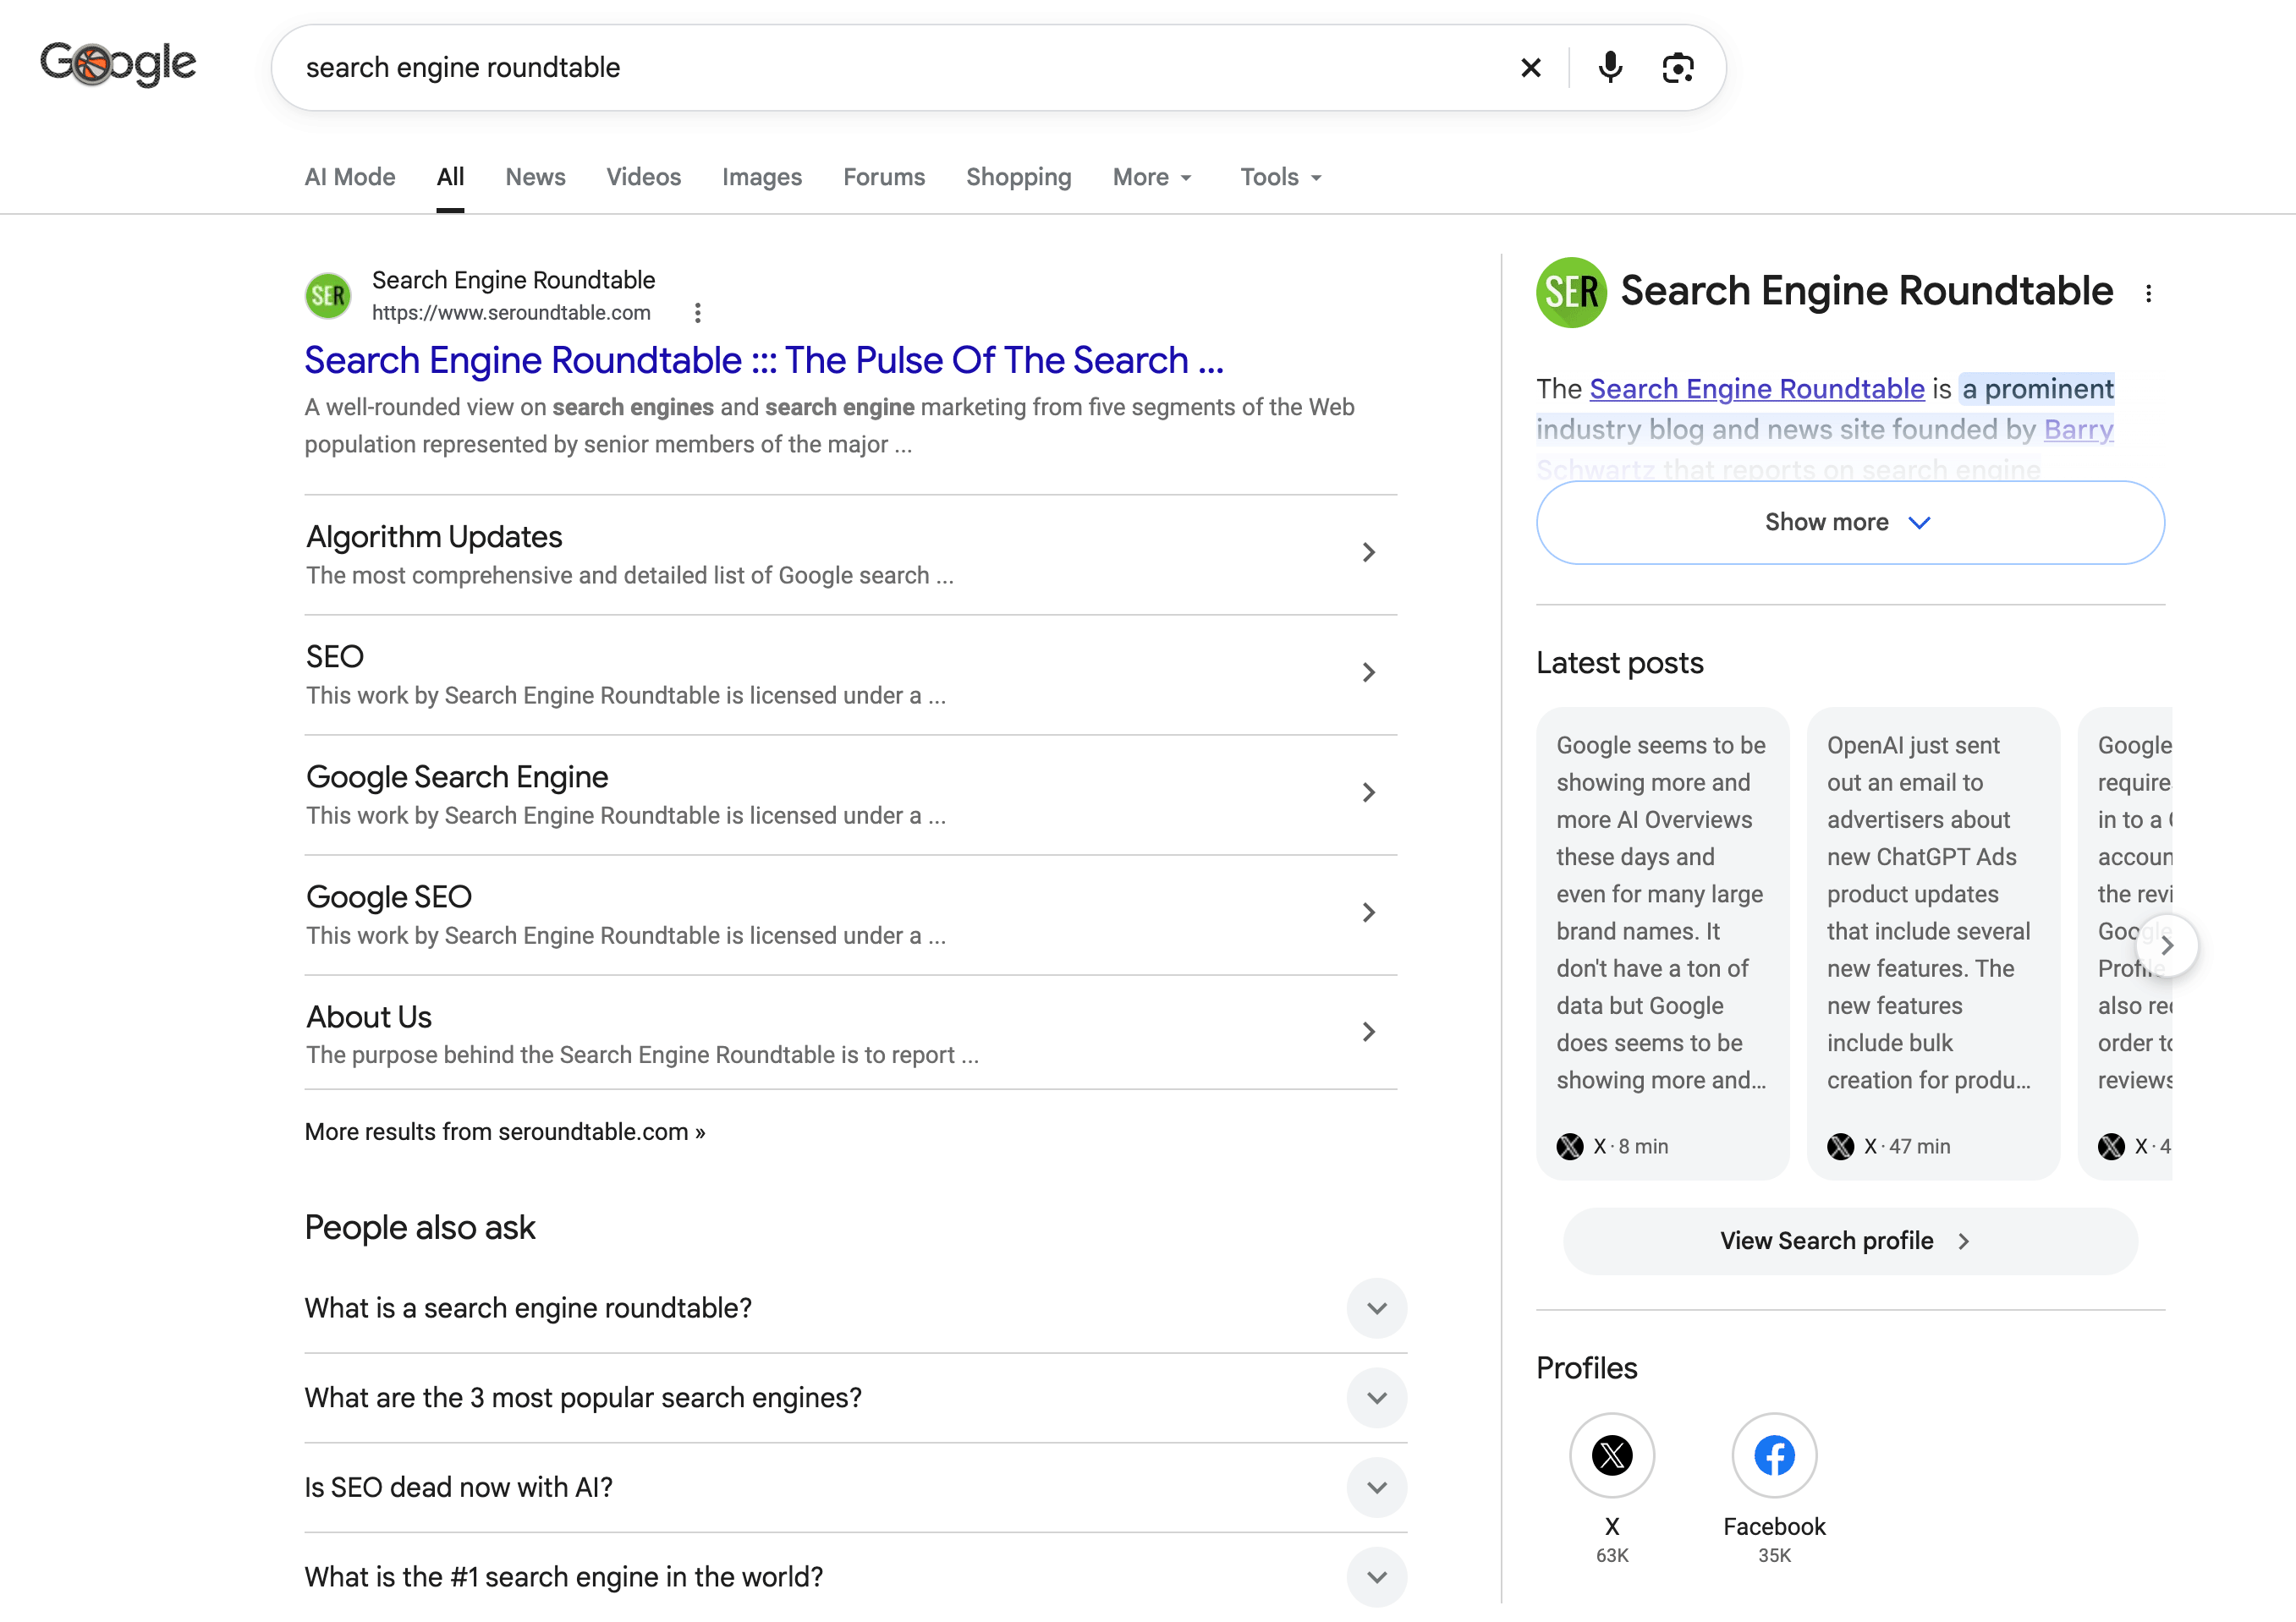Click the View Search profile button
2296x1622 pixels.
pyautogui.click(x=1850, y=1241)
